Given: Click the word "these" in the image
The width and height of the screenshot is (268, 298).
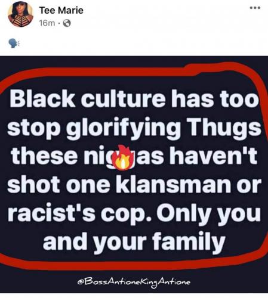Looking at the screenshot, I should click(x=44, y=156).
